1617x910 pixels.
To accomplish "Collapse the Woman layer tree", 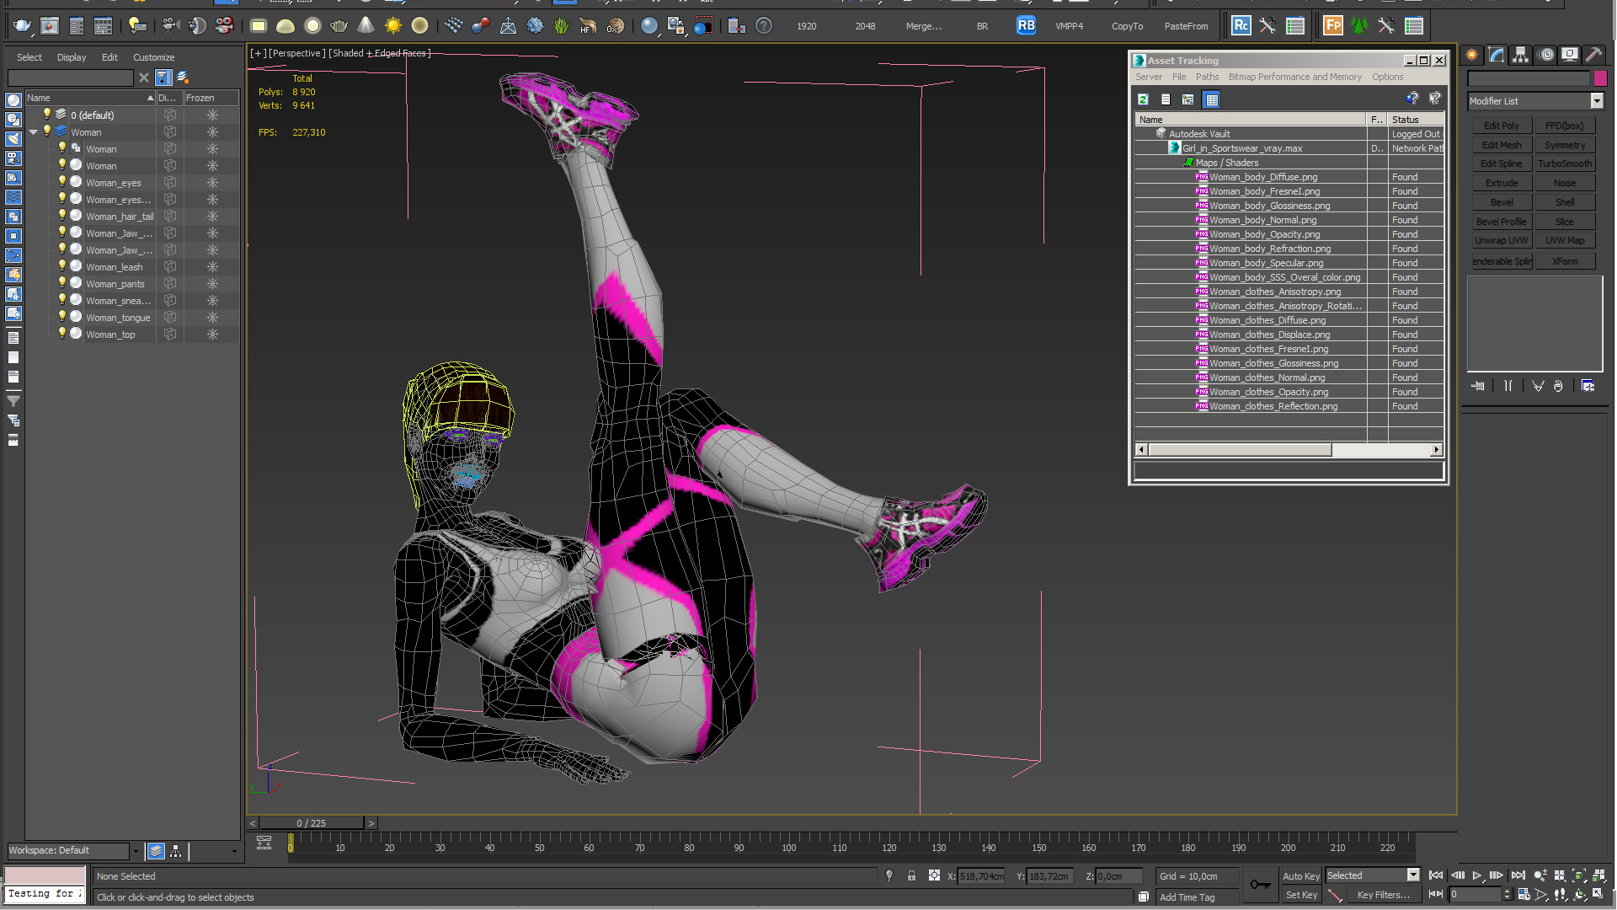I will coord(34,132).
